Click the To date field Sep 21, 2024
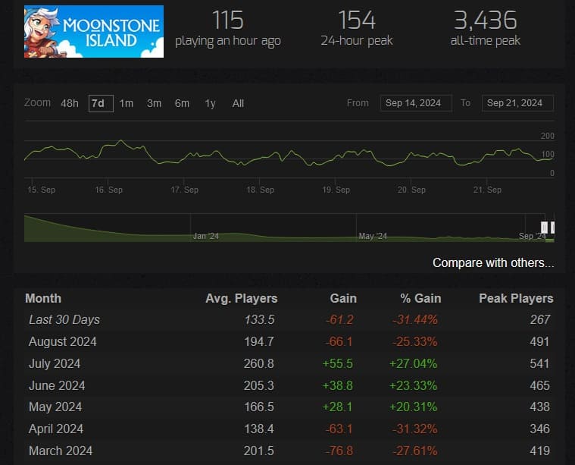Screen dimensions: 575x465 tap(517, 103)
